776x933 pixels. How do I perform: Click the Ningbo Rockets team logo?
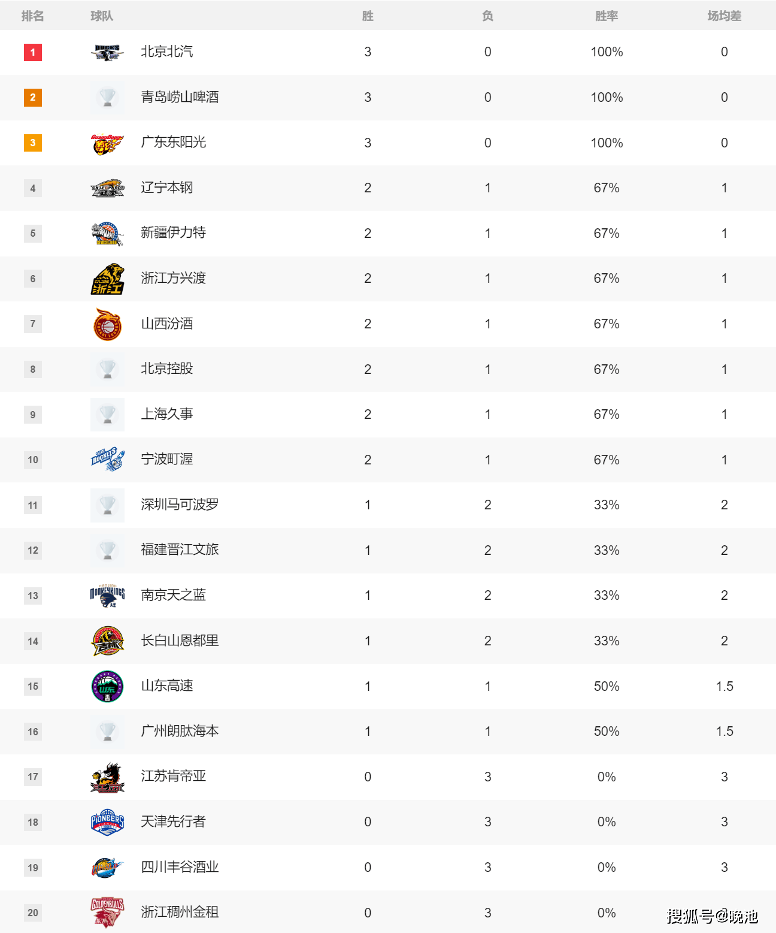pos(107,460)
